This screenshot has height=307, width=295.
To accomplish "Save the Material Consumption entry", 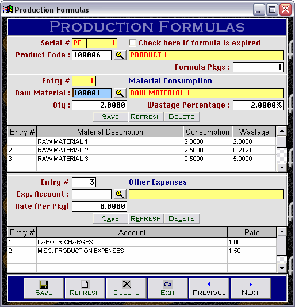I will [110, 117].
